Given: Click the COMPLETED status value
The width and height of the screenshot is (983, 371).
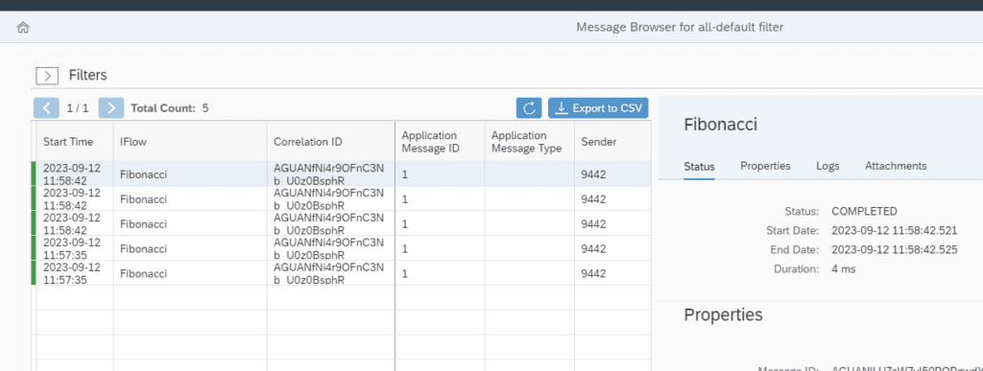Looking at the screenshot, I should click(864, 211).
